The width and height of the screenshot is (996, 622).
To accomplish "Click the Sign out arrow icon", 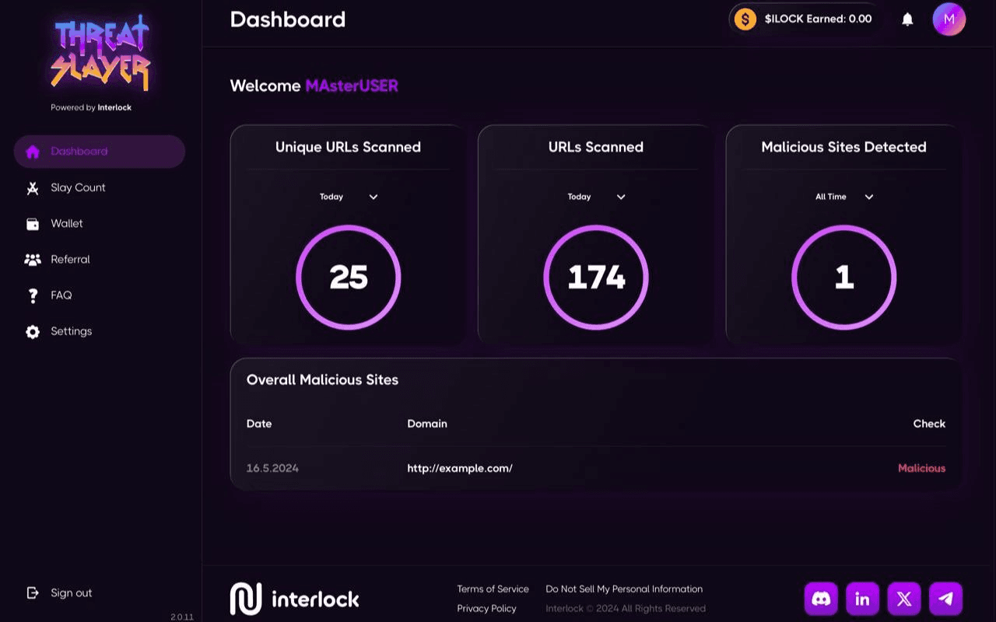I will [x=33, y=592].
